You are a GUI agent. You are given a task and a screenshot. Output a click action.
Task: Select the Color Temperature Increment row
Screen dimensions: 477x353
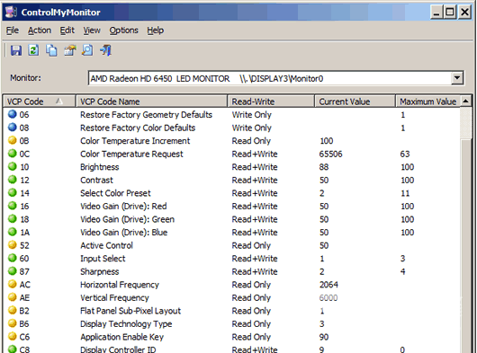point(231,140)
